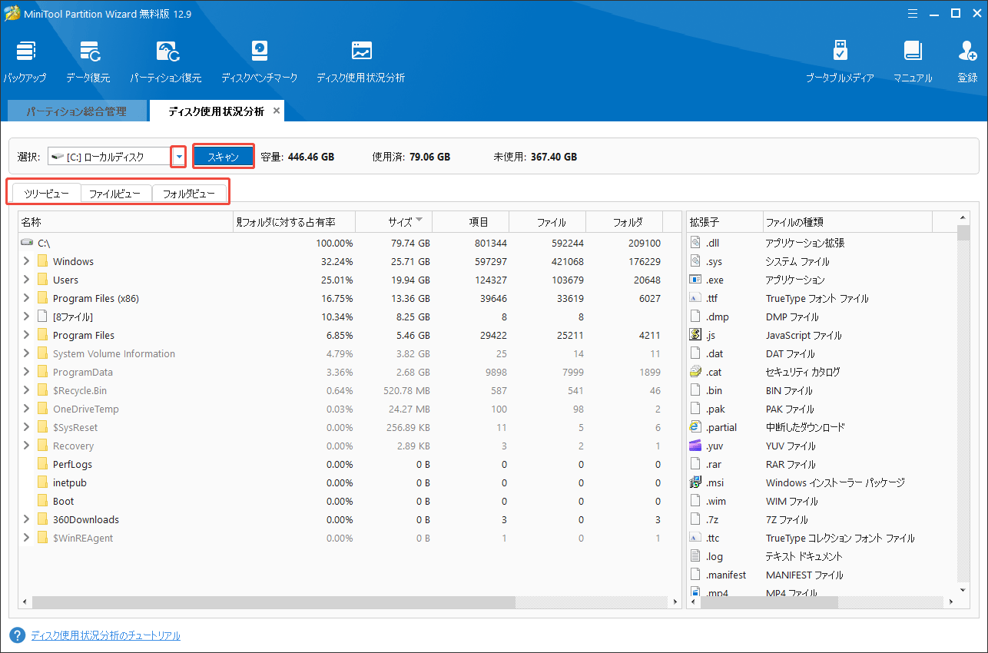The width and height of the screenshot is (988, 653).
Task: Click the "中断したダウンロード" file type text
Action: (x=805, y=427)
